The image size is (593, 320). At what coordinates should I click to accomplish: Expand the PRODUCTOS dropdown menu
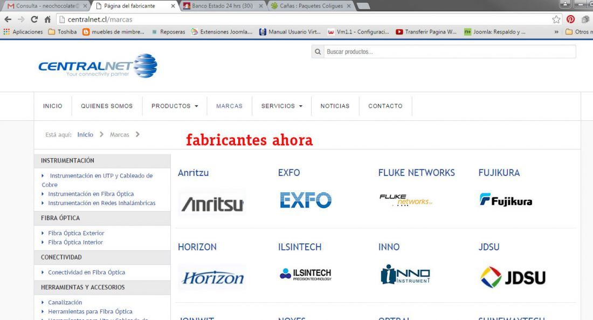(175, 106)
